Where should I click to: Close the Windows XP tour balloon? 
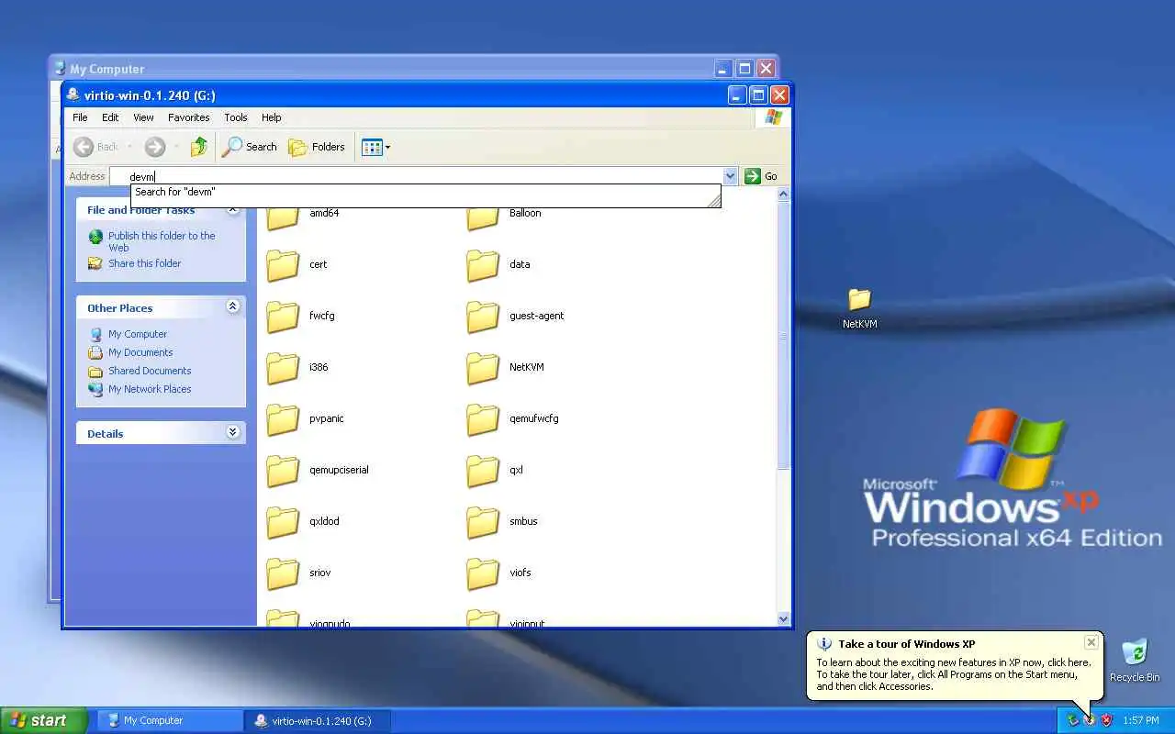pos(1091,642)
